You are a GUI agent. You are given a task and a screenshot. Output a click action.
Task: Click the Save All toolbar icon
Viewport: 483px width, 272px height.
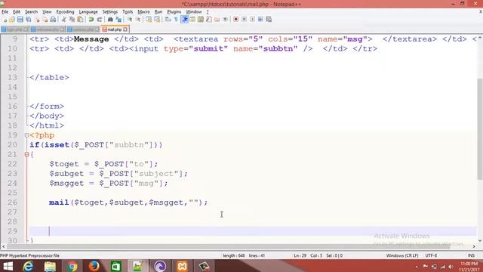pos(29,20)
